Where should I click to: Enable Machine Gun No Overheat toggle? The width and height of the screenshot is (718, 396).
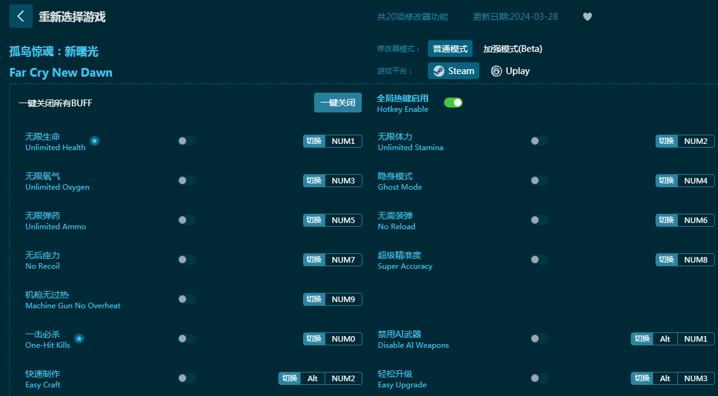(x=187, y=299)
